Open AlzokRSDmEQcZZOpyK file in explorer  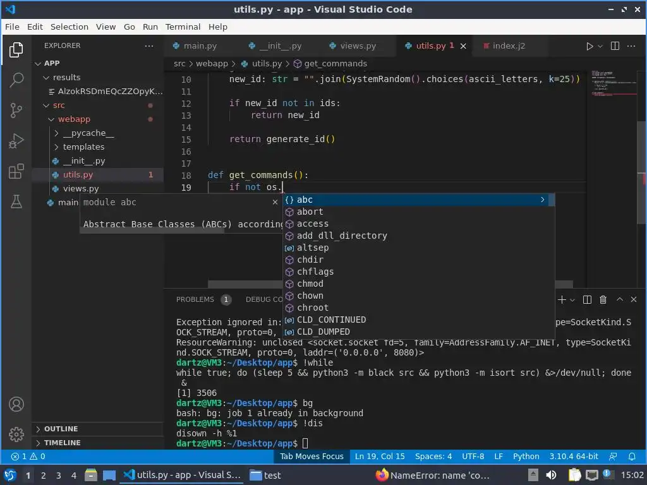(x=110, y=92)
